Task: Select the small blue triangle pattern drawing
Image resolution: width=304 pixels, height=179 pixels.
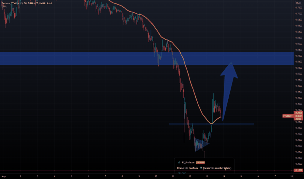Action: tap(202, 145)
